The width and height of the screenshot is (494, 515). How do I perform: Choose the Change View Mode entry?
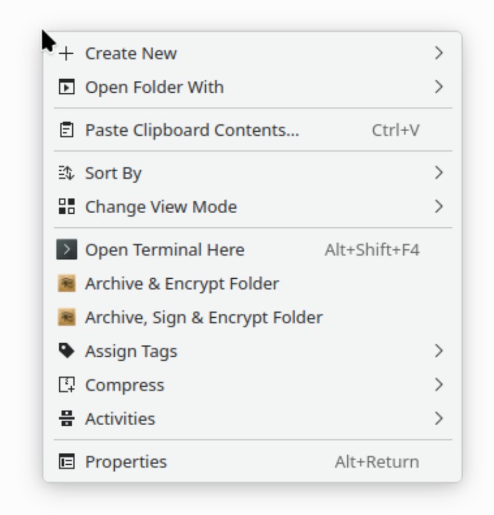[x=161, y=207]
